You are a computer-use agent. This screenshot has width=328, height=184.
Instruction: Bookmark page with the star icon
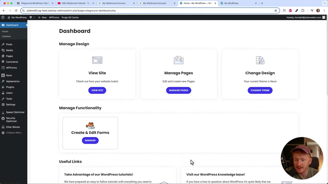276,10
